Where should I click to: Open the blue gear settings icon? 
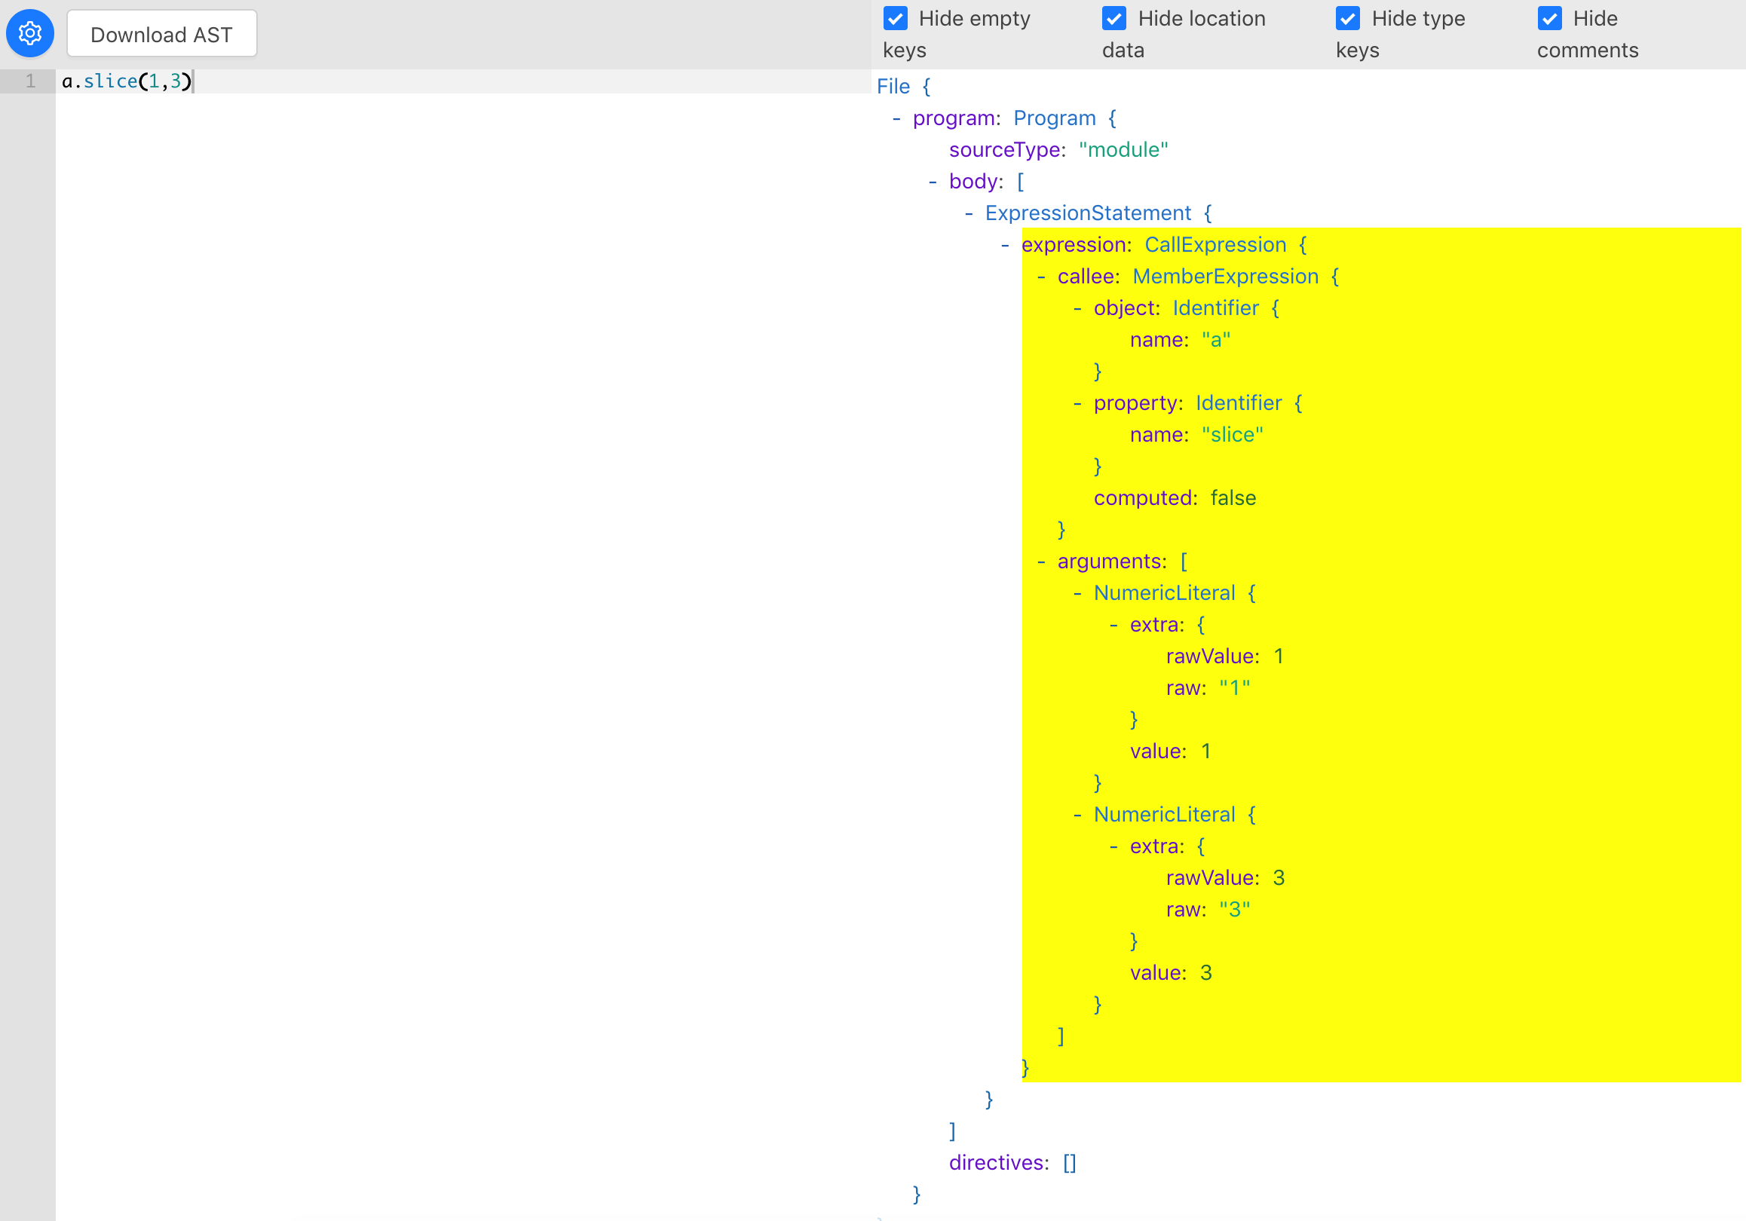pos(29,33)
